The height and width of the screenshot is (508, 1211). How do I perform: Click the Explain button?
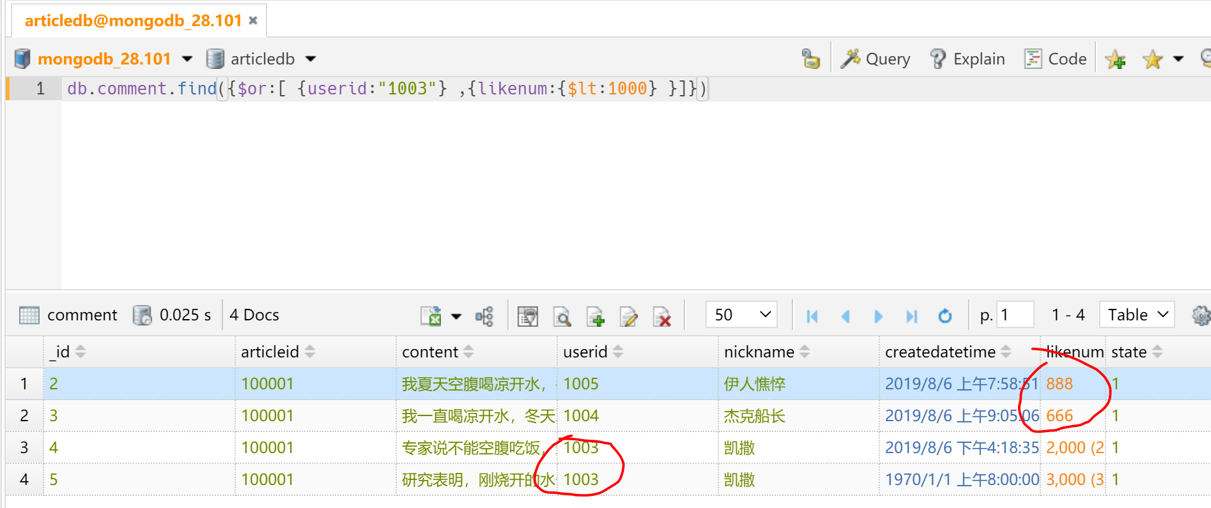click(967, 59)
